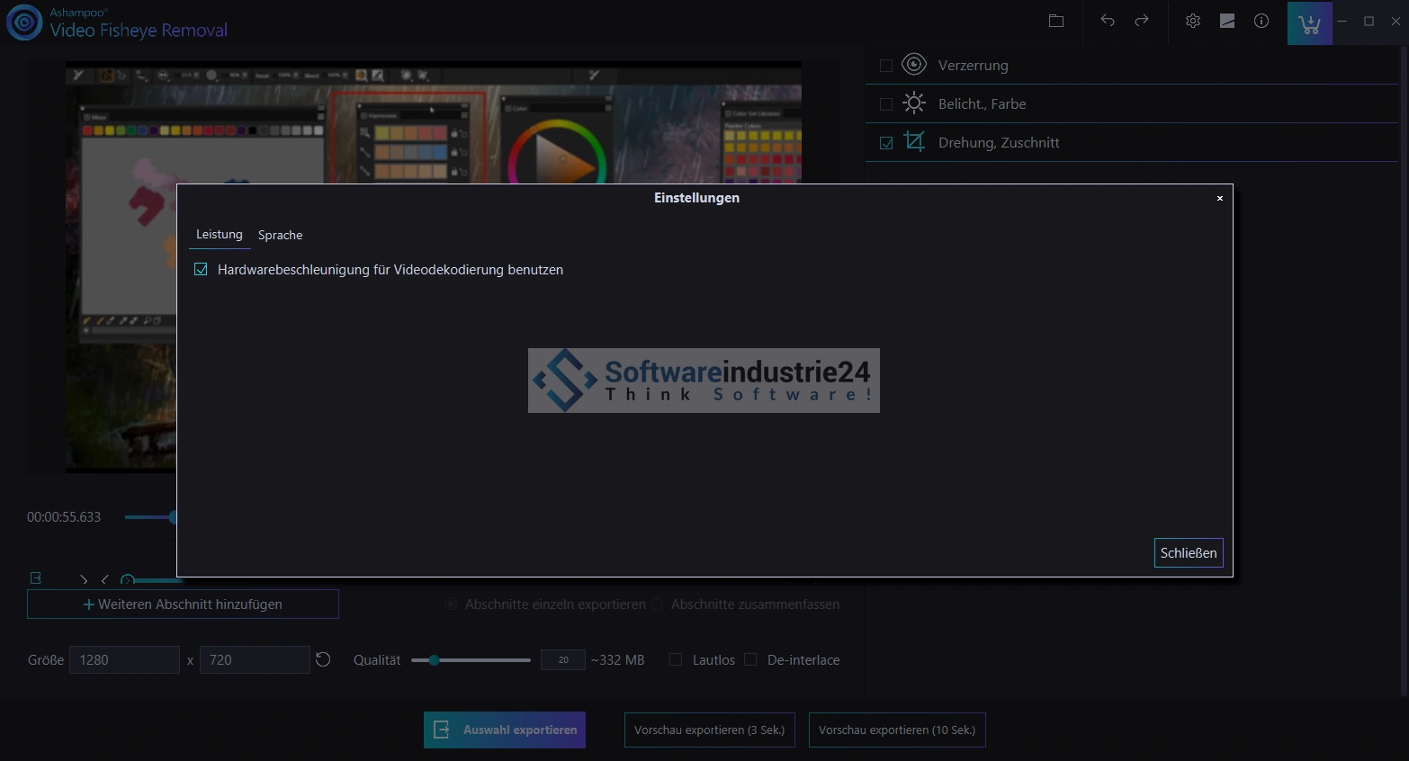Reset video size with the circular arrow icon
Viewport: 1409px width, 761px height.
coord(323,660)
